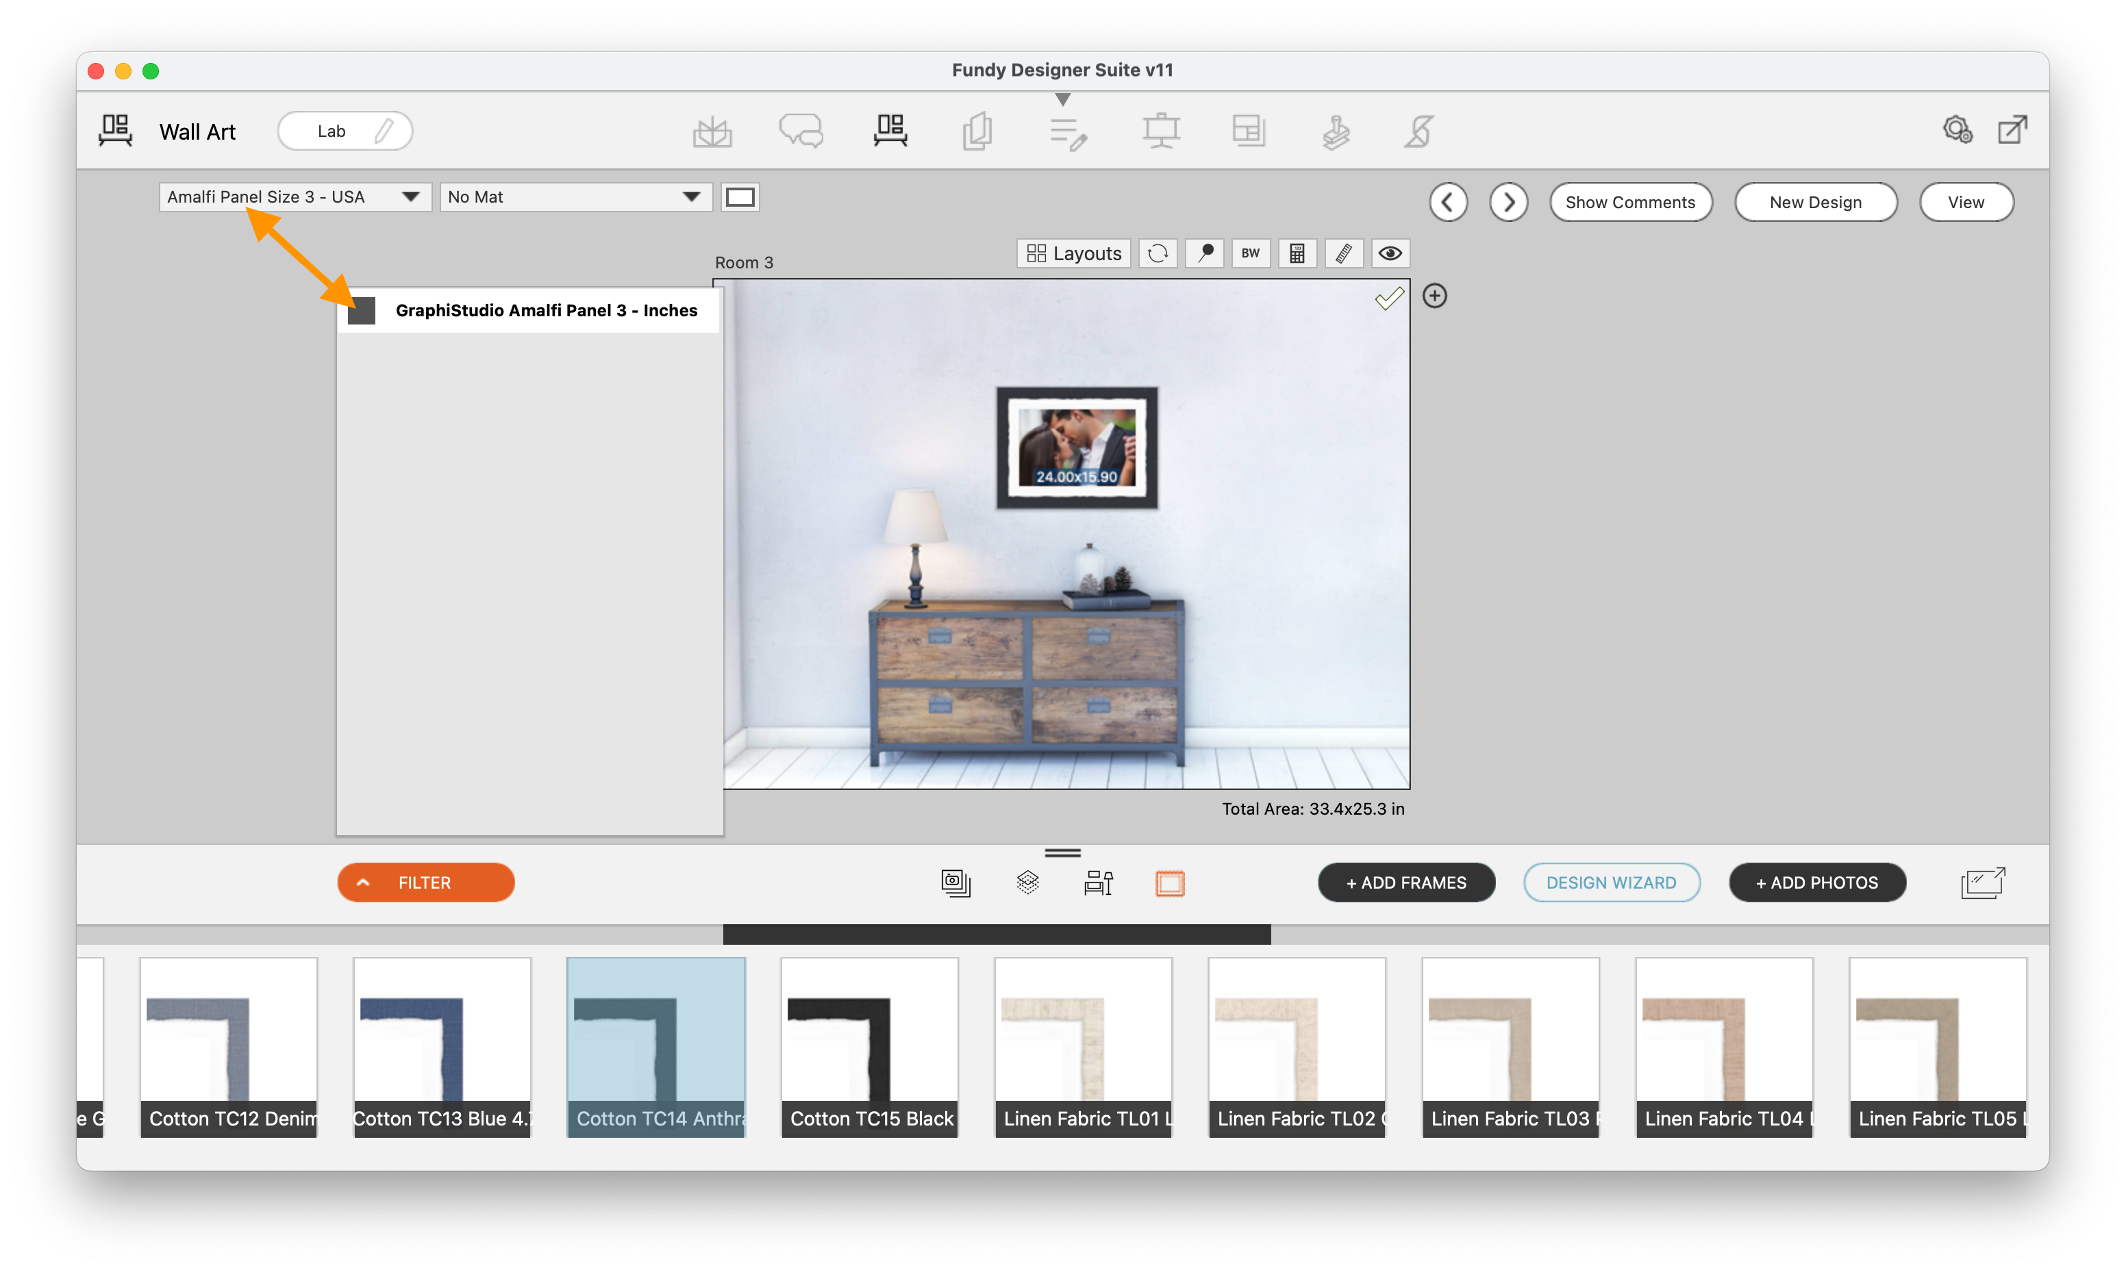
Task: Click the frame outline rectangle icon
Action: point(740,197)
